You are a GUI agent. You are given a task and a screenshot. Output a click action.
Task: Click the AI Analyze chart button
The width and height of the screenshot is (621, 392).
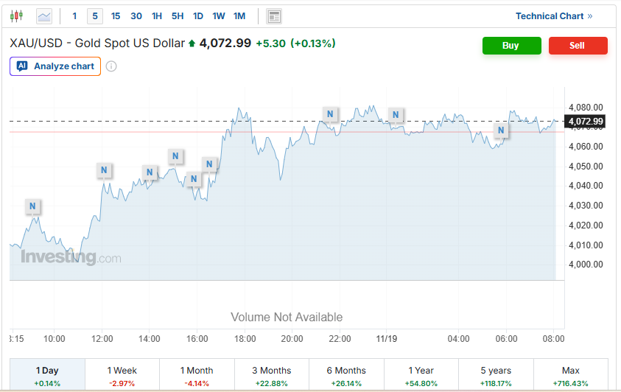pos(55,66)
